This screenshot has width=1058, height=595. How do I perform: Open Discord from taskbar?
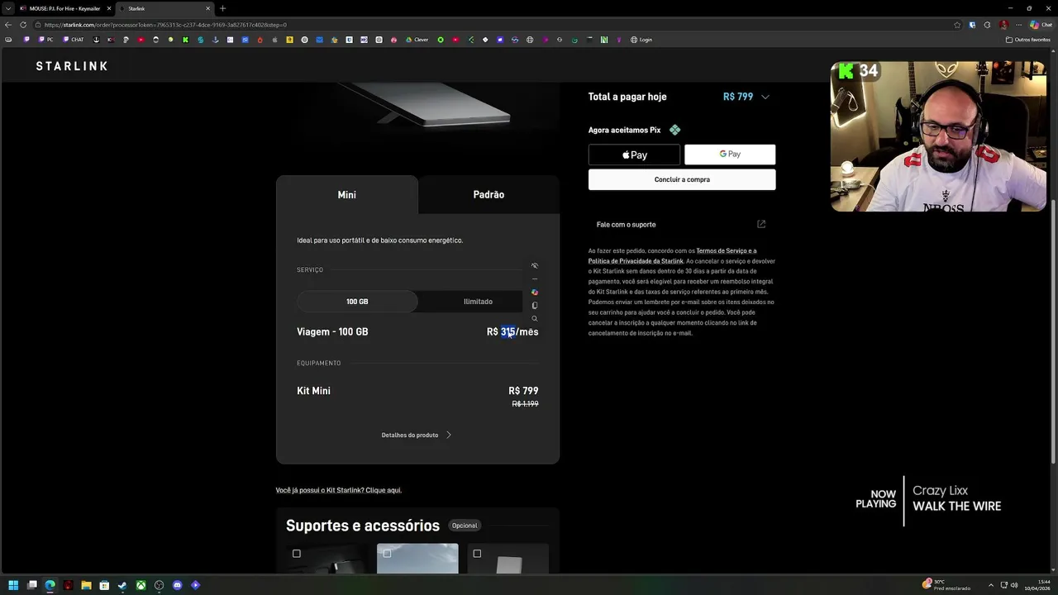[177, 585]
